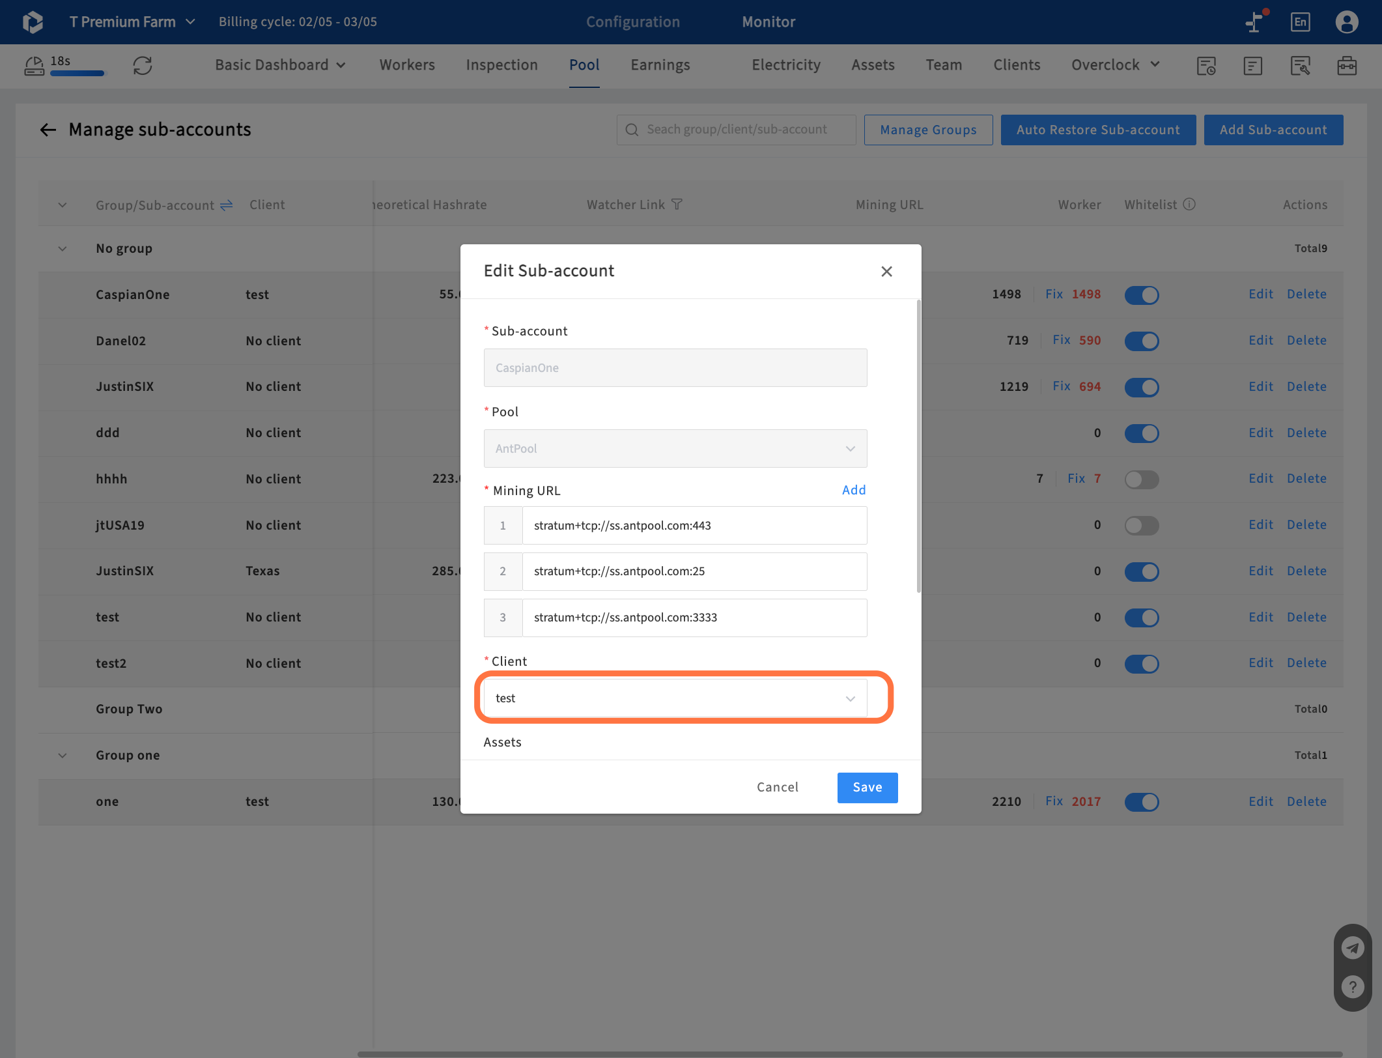Collapse the No group section
This screenshot has width=1382, height=1058.
[x=63, y=248]
